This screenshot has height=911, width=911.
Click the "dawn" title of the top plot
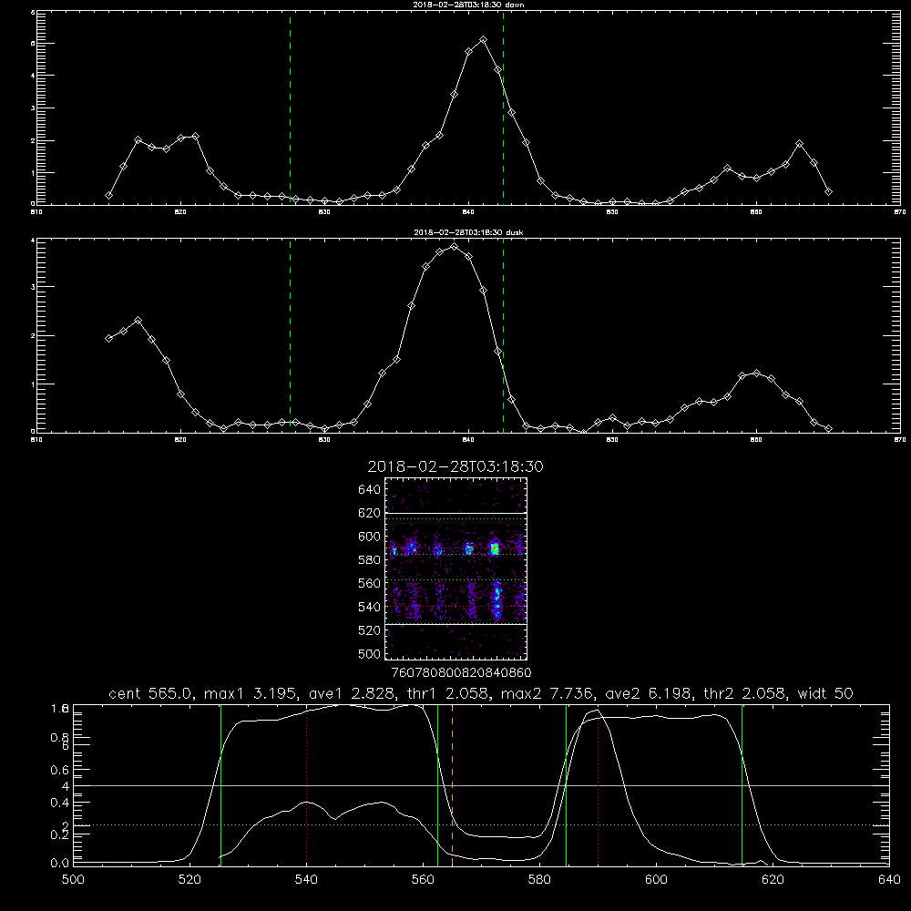pos(468,4)
